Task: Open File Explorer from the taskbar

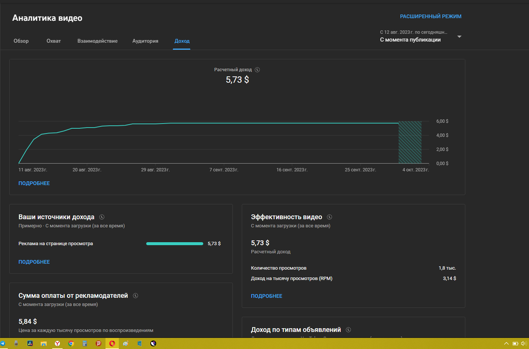Action: [44, 343]
